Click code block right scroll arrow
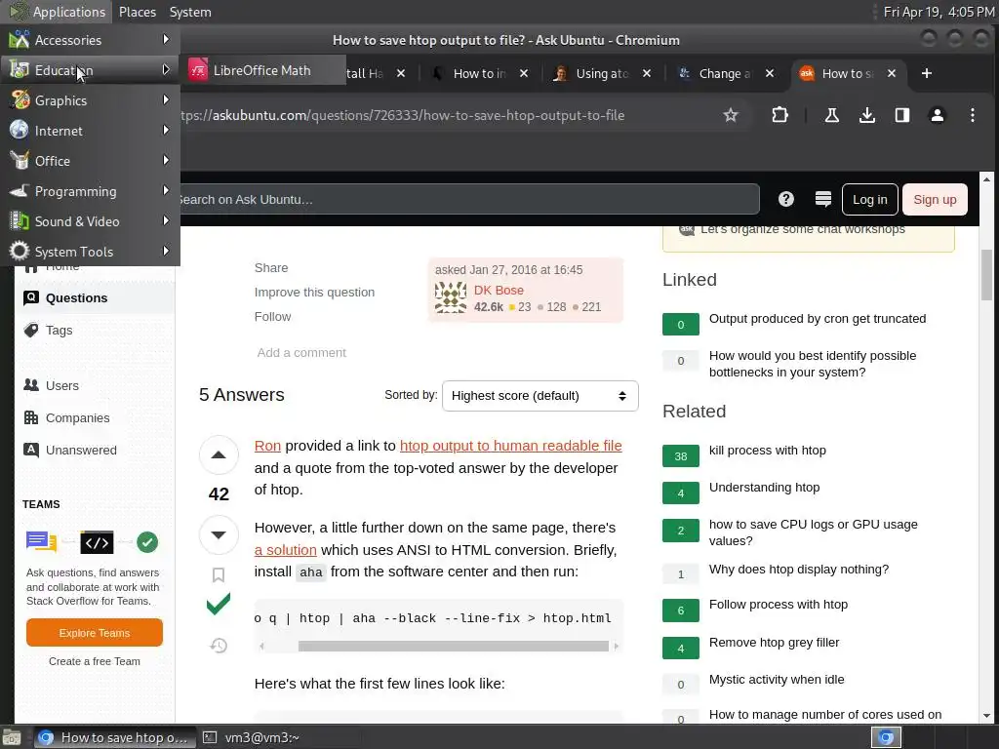Image resolution: width=999 pixels, height=749 pixels. pos(617,646)
